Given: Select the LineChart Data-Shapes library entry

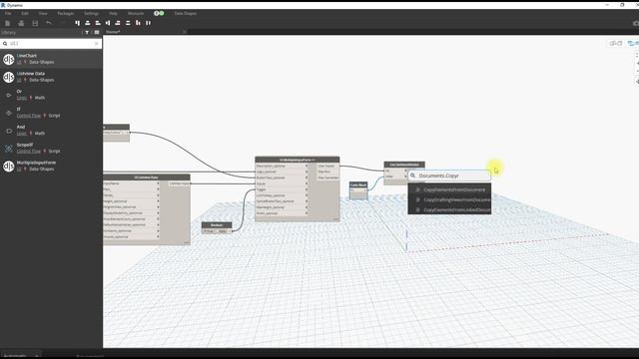Looking at the screenshot, I should (x=51, y=59).
